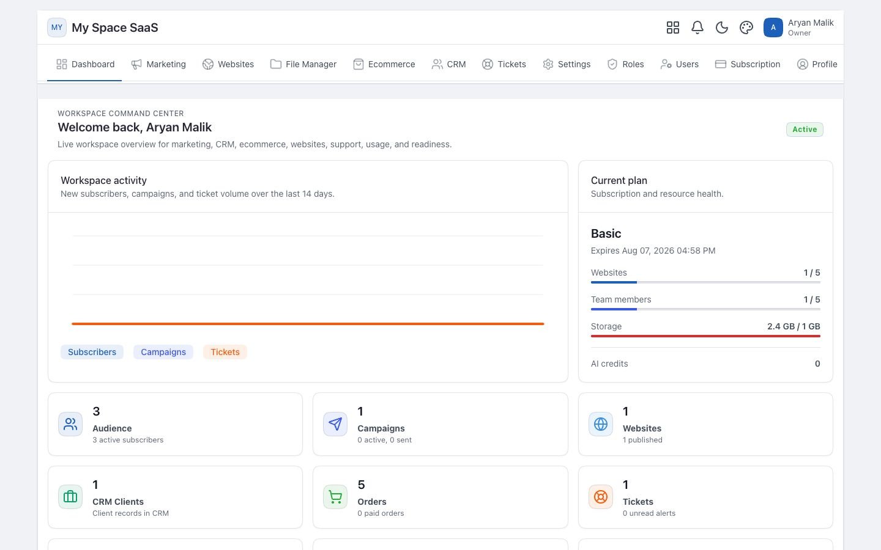The height and width of the screenshot is (550, 881).
Task: Click the Audience card people icon
Action: [x=70, y=424]
